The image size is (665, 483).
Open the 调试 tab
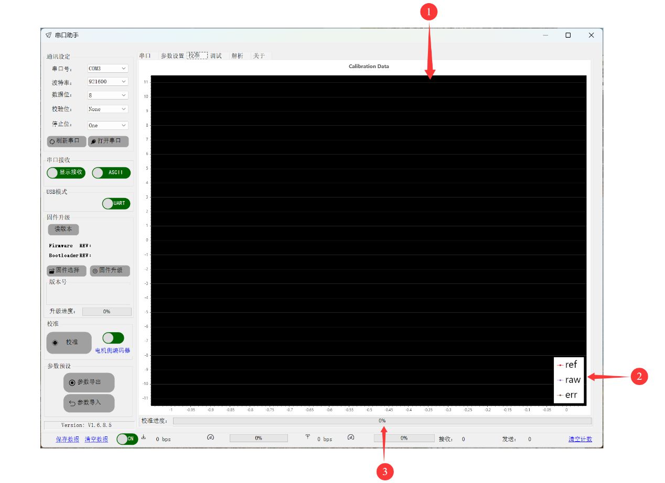pyautogui.click(x=216, y=56)
